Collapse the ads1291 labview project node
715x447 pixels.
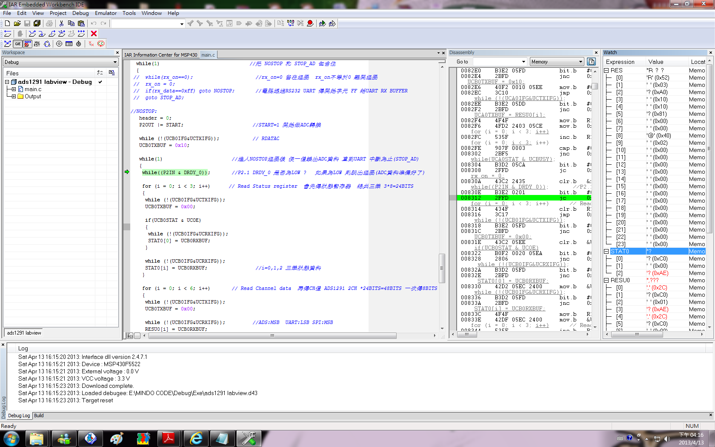7,82
